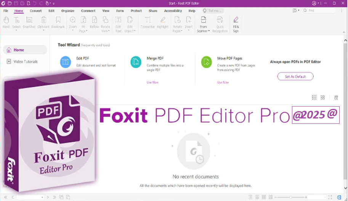Image resolution: width=348 pixels, height=201 pixels.
Task: Open the Convert ribbon tab
Action: pos(36,11)
